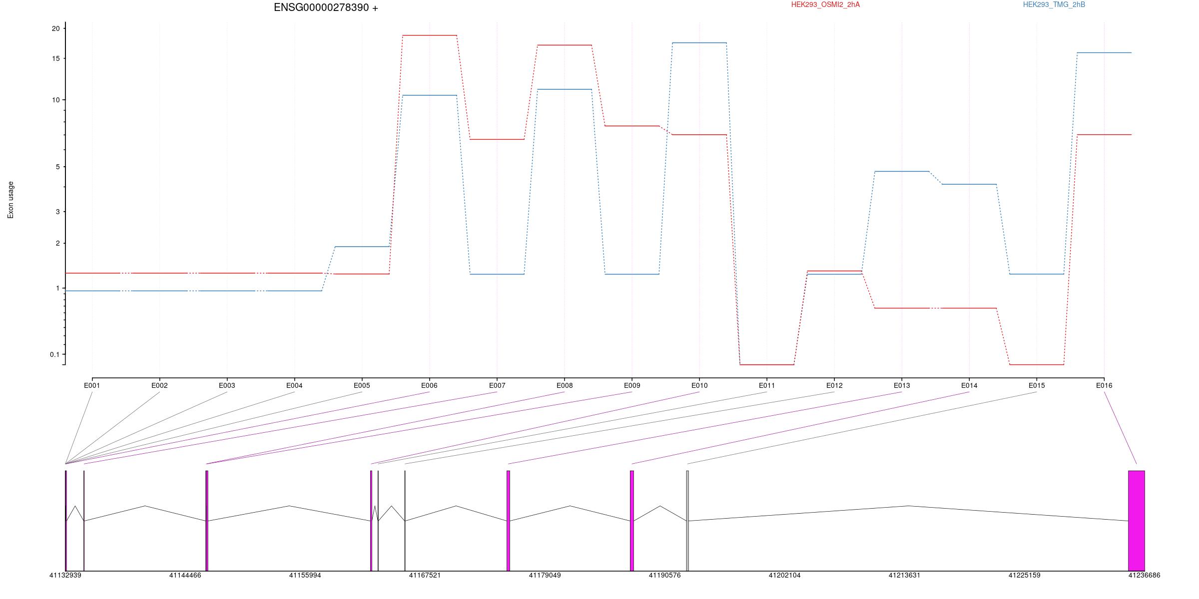The image size is (1199, 599).
Task: Click the magenta E013 exon block in gene model
Action: click(x=509, y=521)
